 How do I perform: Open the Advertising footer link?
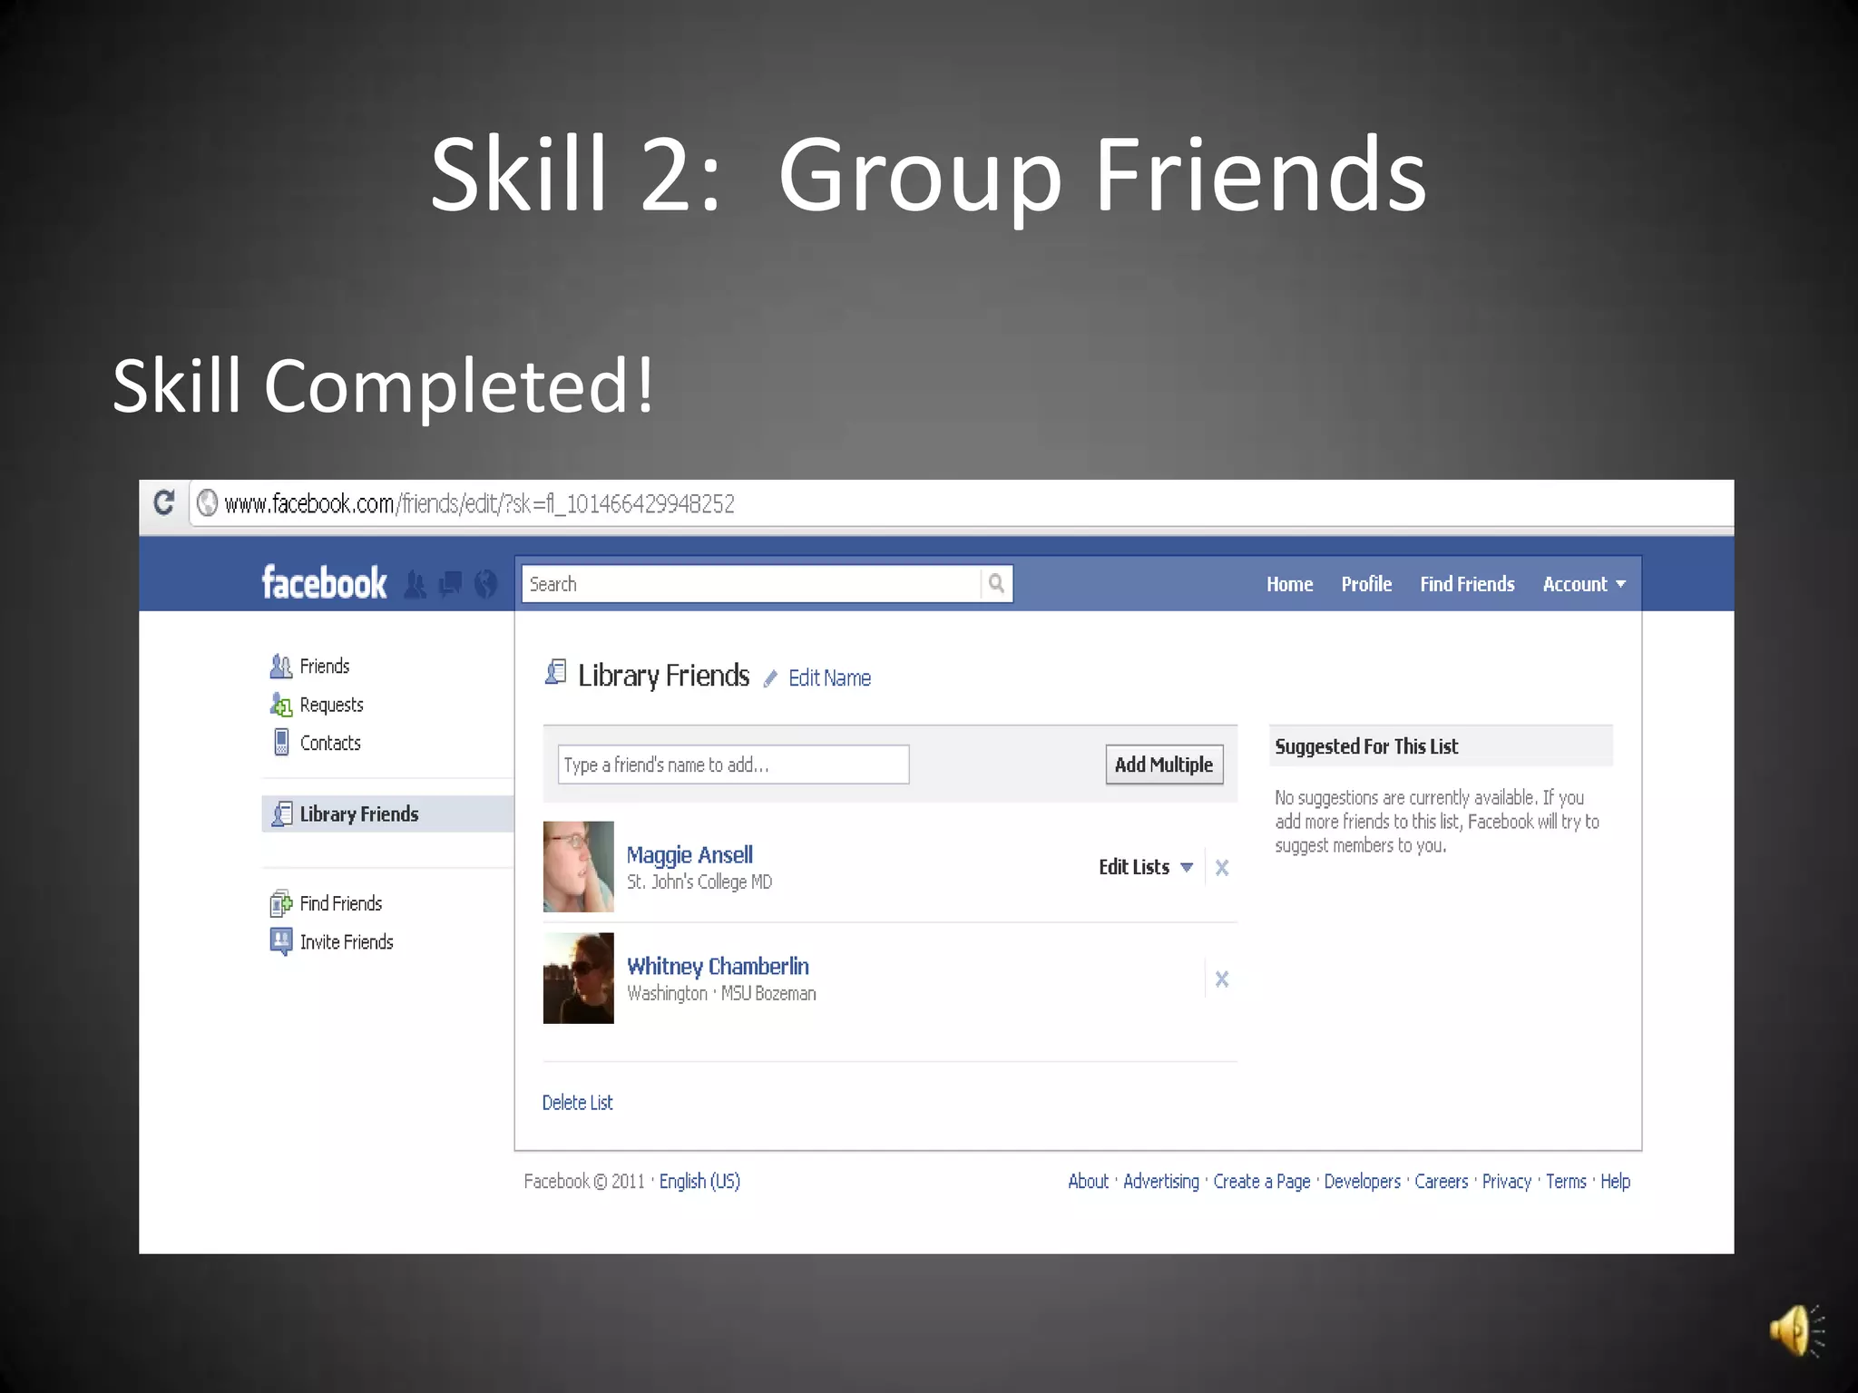tap(1161, 1181)
